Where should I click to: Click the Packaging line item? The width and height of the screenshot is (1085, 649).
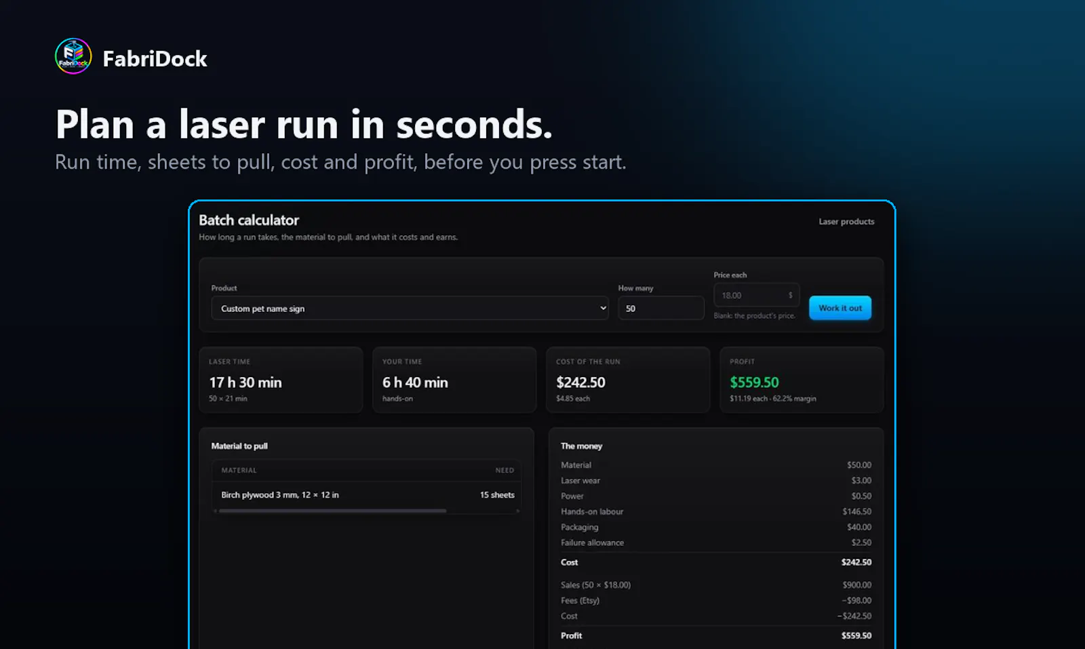(x=715, y=527)
